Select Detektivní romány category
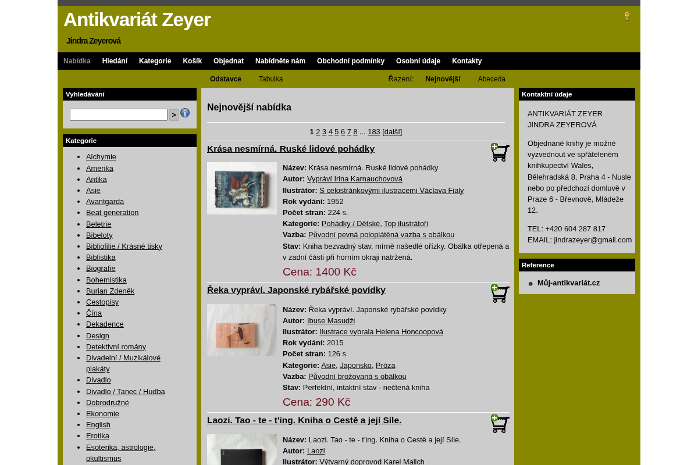Image resolution: width=698 pixels, height=465 pixels. click(x=116, y=347)
